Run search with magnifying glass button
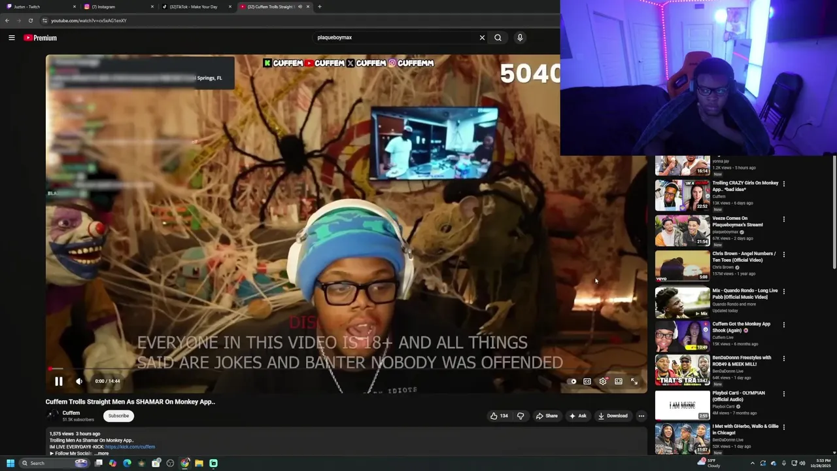 (x=498, y=37)
